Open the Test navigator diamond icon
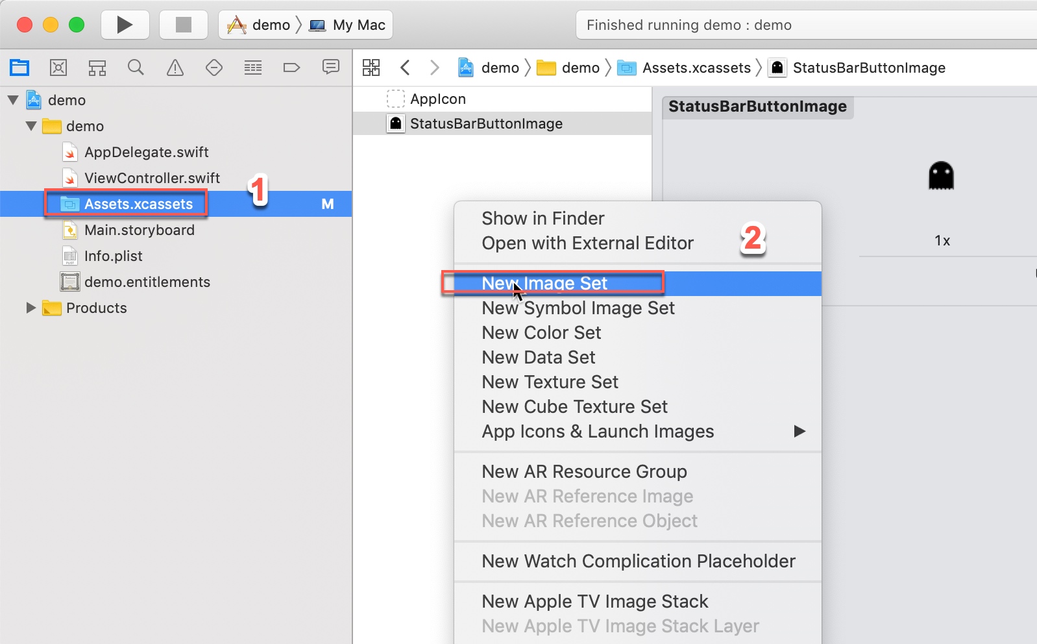Image resolution: width=1037 pixels, height=644 pixels. (214, 68)
